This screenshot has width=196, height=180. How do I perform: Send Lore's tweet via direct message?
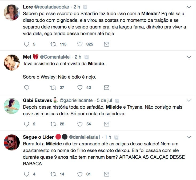pos(106,44)
